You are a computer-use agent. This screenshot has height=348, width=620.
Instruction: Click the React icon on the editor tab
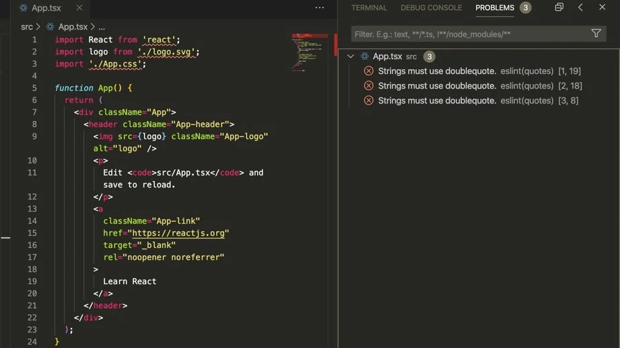tap(24, 7)
